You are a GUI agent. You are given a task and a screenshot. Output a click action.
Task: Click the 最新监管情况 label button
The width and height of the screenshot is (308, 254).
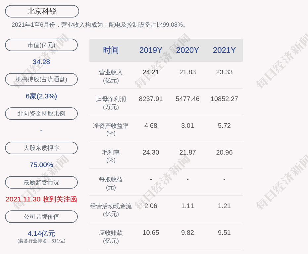(41, 182)
